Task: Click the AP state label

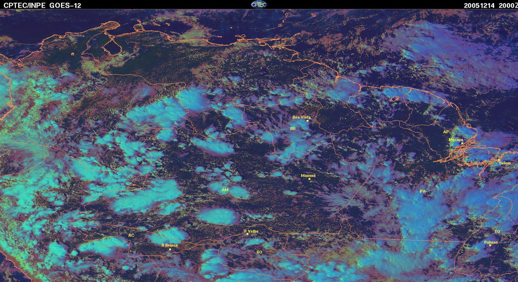Action: (446, 132)
